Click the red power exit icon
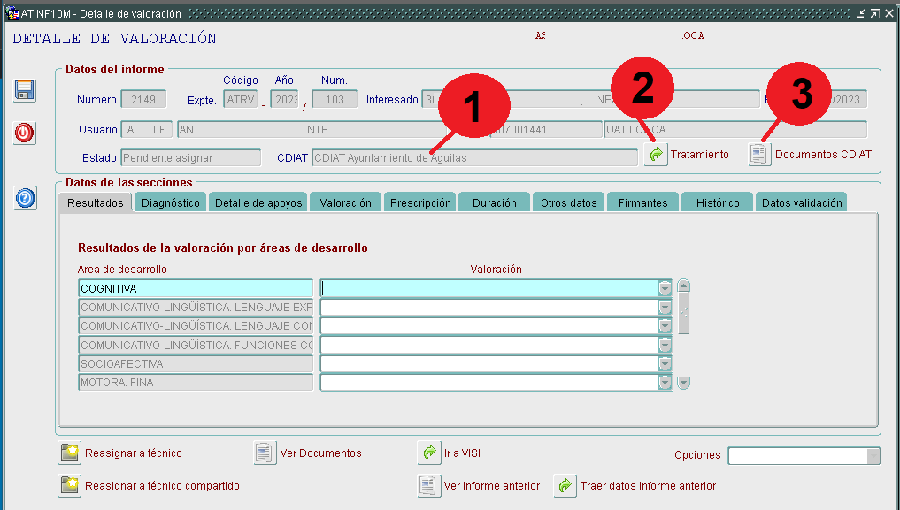900x510 pixels. [25, 133]
